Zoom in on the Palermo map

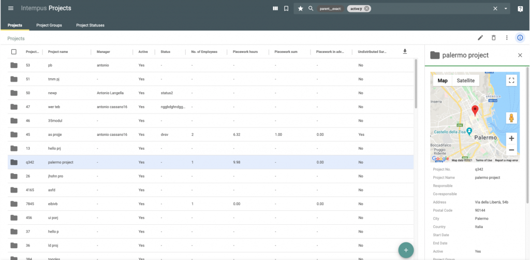[511, 138]
